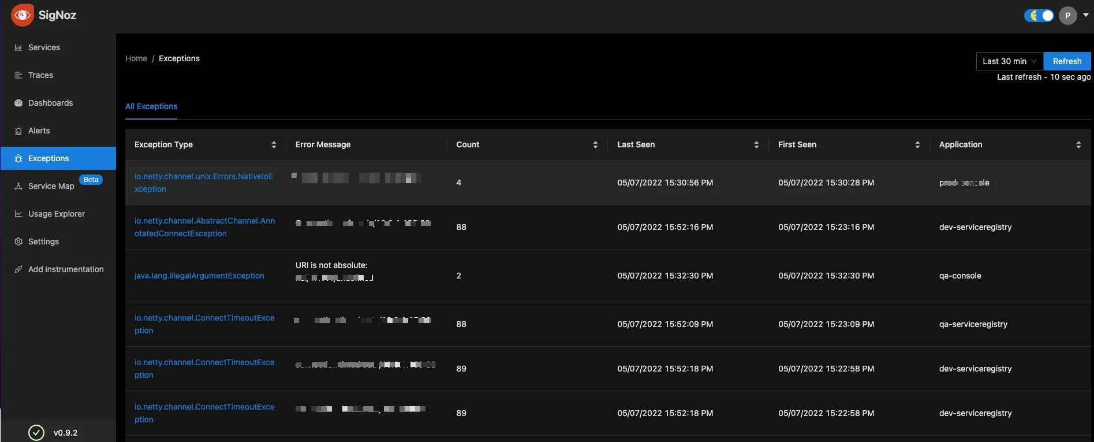Click the Refresh button
Screen dimensions: 1094x442
click(1067, 61)
